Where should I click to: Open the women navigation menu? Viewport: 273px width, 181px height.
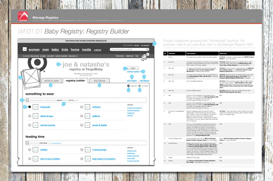point(34,50)
